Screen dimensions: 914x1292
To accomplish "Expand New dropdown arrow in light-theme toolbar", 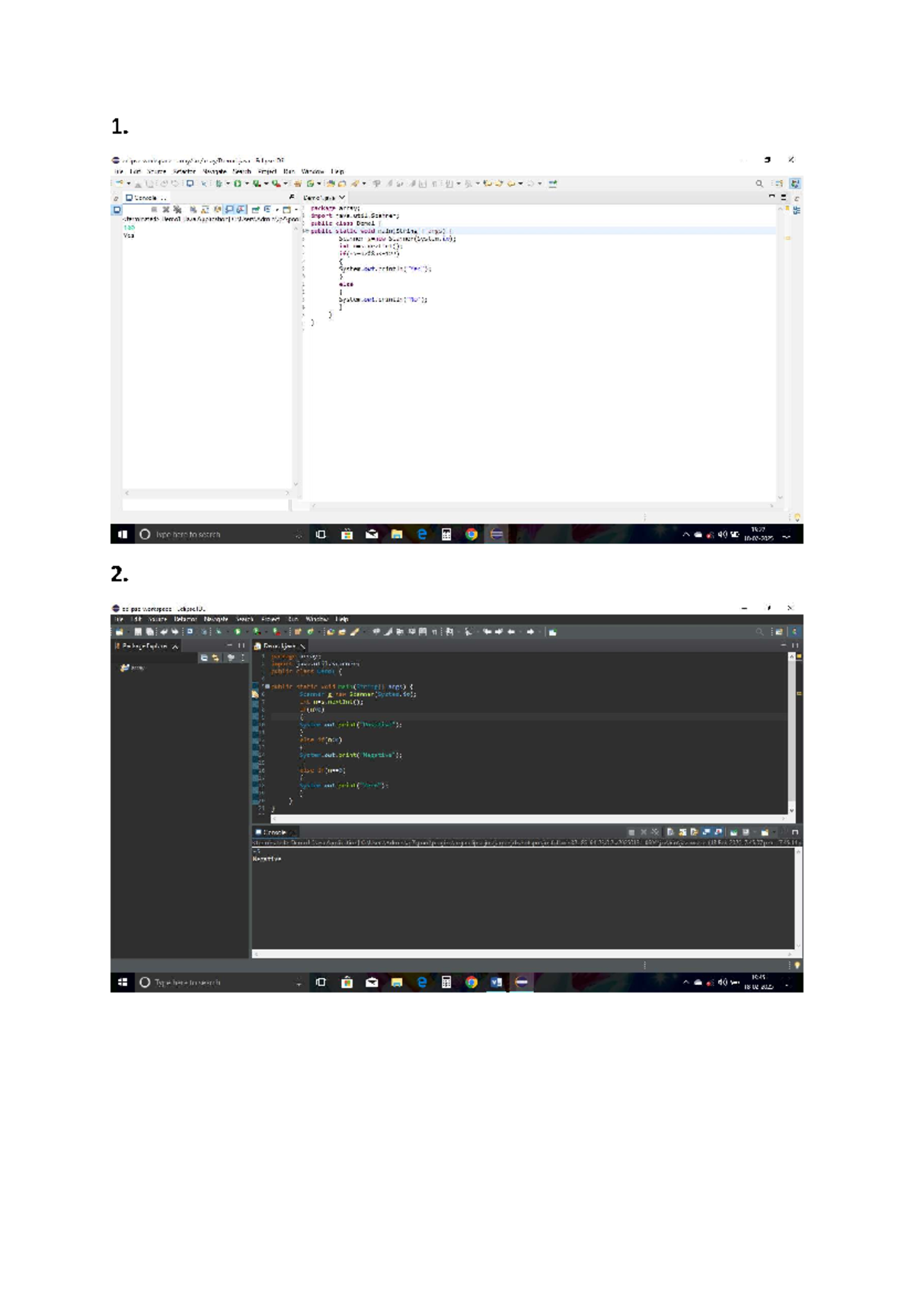I will (129, 184).
